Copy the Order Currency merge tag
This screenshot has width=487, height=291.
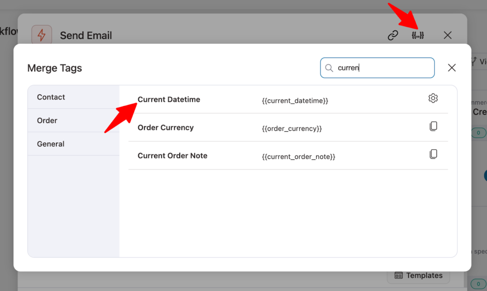point(433,126)
